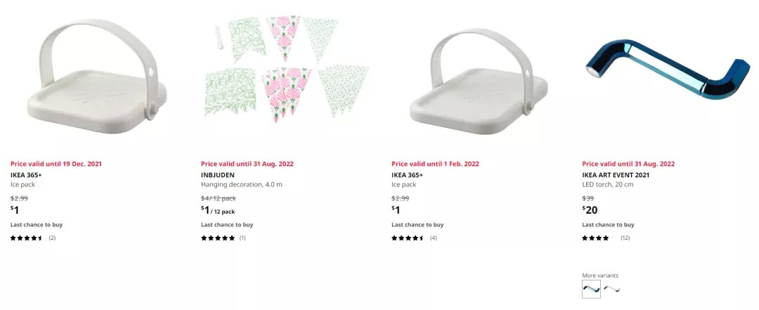
Task: Open the first IKEA 365+ ice pack image
Action: 97,77
